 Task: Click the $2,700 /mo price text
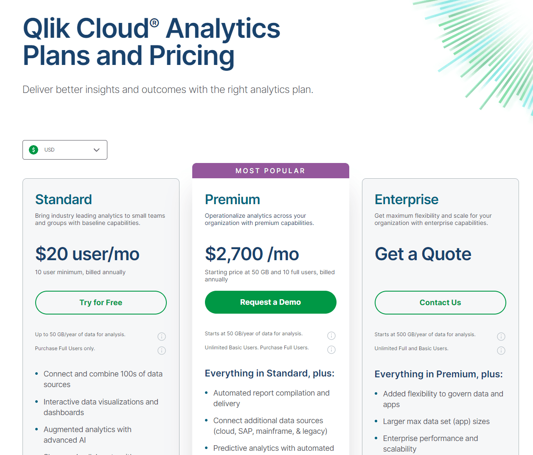pyautogui.click(x=252, y=254)
